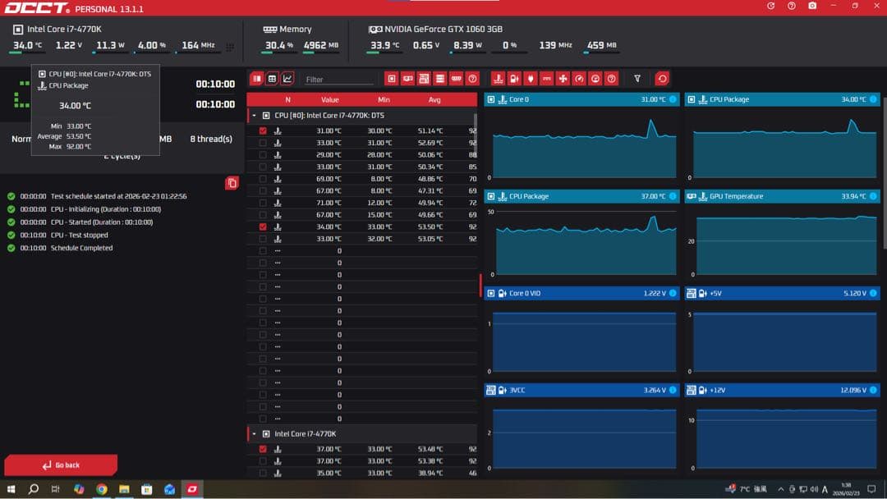887x499 pixels.
Task: Click the OCCT icon in the taskbar
Action: 192,489
